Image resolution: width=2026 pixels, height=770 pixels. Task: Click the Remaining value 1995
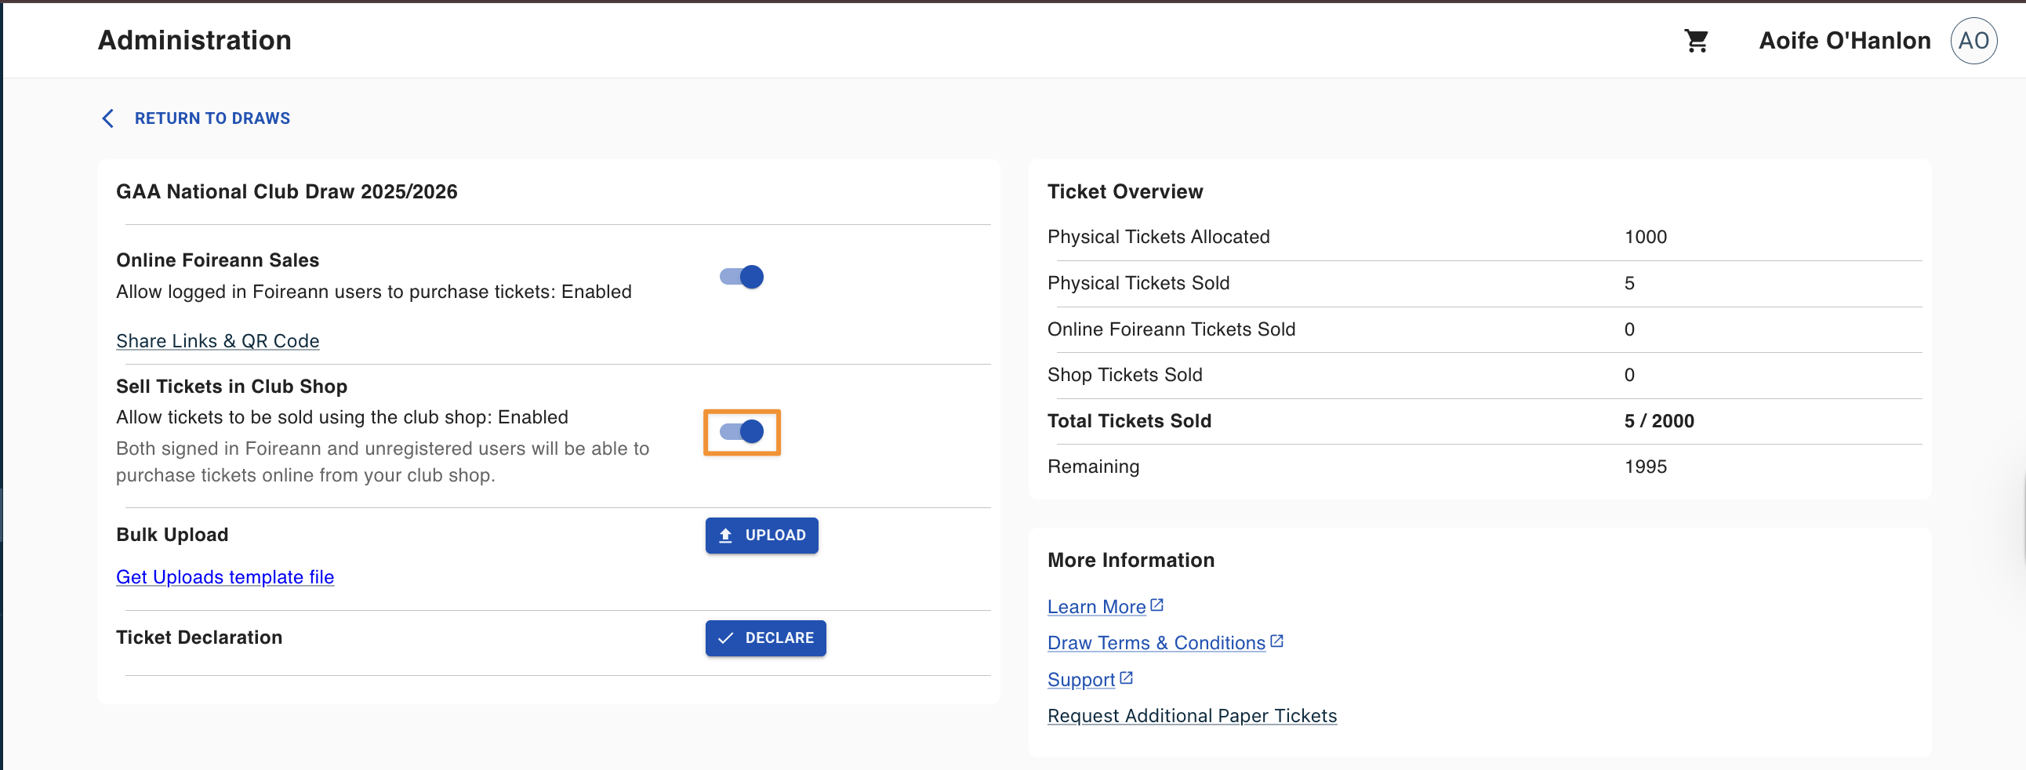[1645, 467]
